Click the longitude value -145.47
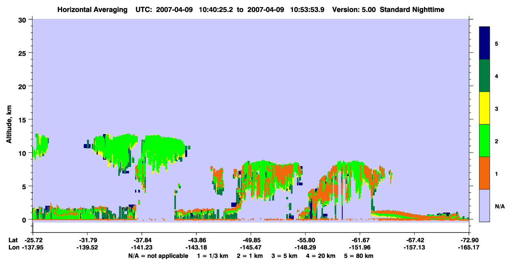This screenshot has width=521, height=267. pos(250,247)
